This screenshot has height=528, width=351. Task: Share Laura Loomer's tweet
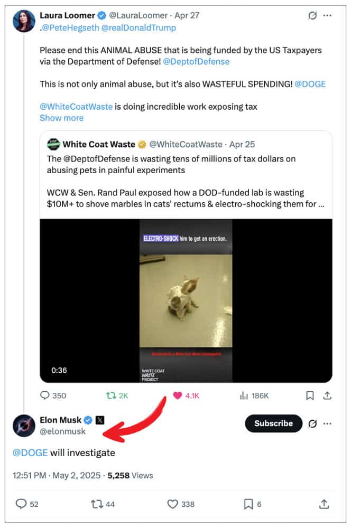tap(327, 395)
